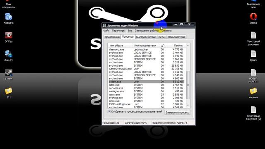Click the 30 756 КБ memory cell

[177, 69]
